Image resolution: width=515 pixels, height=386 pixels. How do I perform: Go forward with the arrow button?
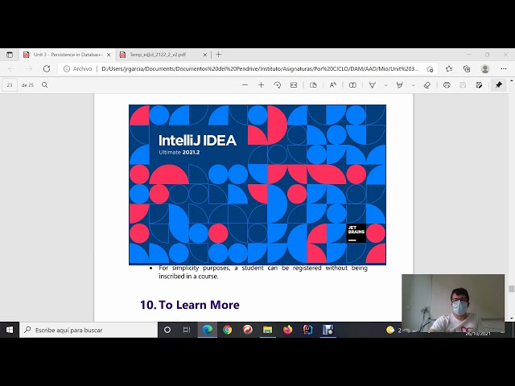tap(29, 68)
